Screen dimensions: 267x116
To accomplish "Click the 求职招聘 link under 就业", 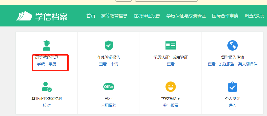I will point(109,105).
